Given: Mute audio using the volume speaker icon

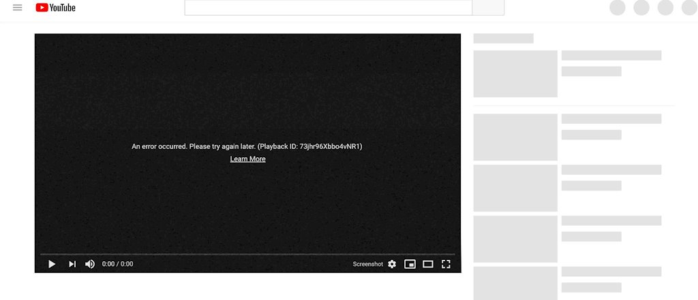Looking at the screenshot, I should [x=90, y=264].
